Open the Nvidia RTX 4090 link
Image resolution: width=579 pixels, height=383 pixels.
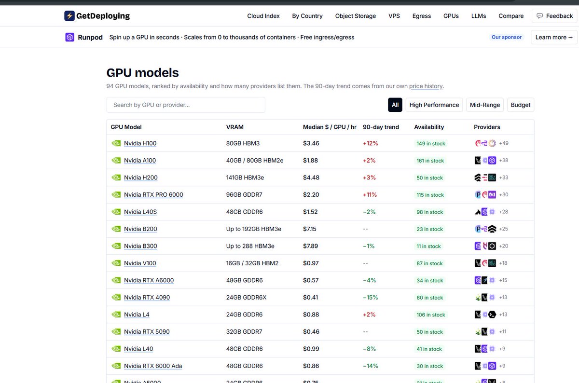point(147,298)
